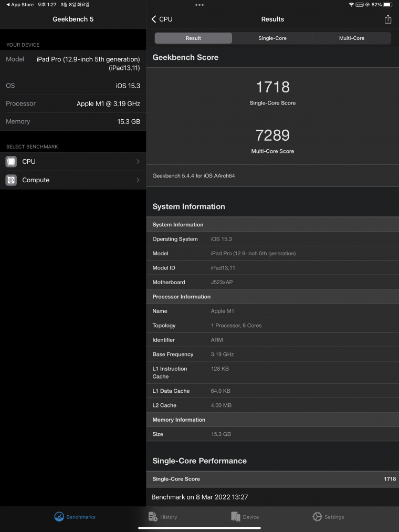Return to App Store via back arrow
The width and height of the screenshot is (399, 532).
20,5
